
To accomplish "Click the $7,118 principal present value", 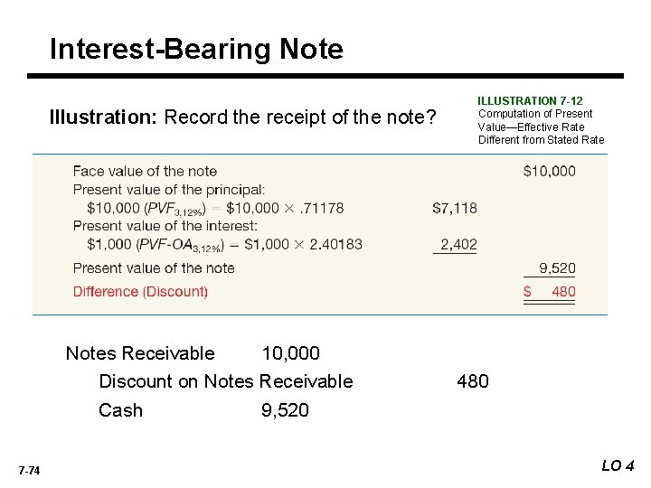I will click(455, 208).
